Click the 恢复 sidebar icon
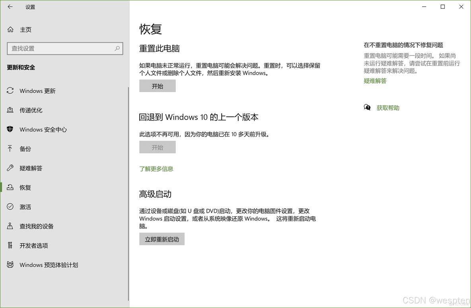Screen dimensions: 471x308 (x=10, y=187)
